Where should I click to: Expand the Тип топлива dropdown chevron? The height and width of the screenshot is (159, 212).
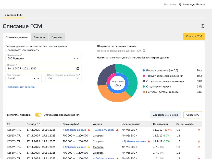pyautogui.click(x=38, y=78)
